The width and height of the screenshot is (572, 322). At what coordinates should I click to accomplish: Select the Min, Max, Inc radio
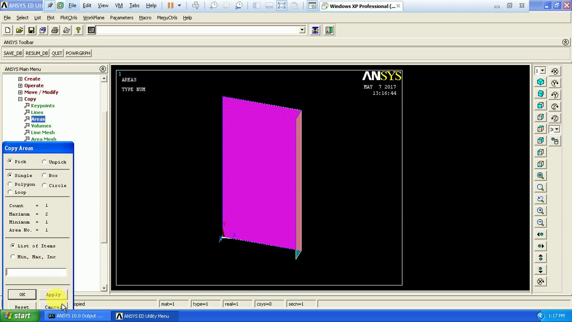click(x=13, y=257)
